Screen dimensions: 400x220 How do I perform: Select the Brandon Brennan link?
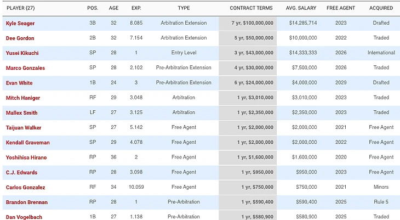click(26, 202)
